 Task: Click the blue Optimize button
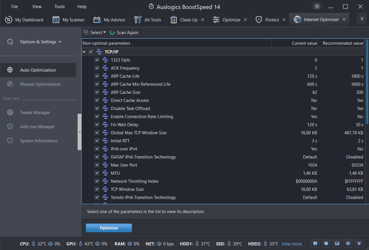[109, 228]
